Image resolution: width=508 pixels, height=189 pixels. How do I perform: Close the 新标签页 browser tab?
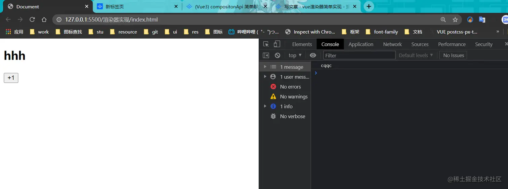(176, 6)
